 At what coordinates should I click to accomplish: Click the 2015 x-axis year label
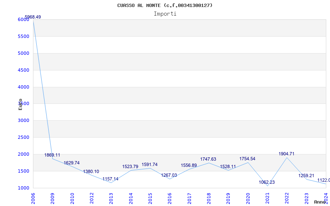coord(150,198)
